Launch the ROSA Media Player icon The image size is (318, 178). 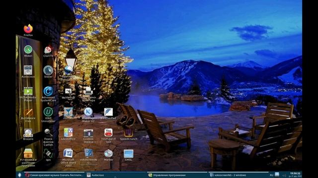click(28, 91)
